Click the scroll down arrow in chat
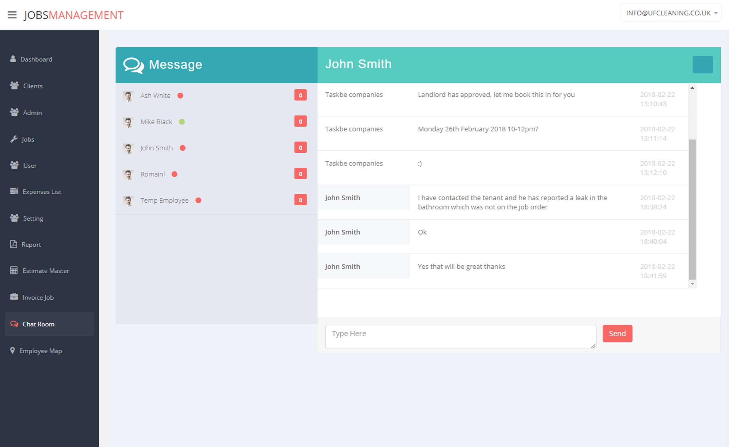This screenshot has height=447, width=730. tap(692, 284)
